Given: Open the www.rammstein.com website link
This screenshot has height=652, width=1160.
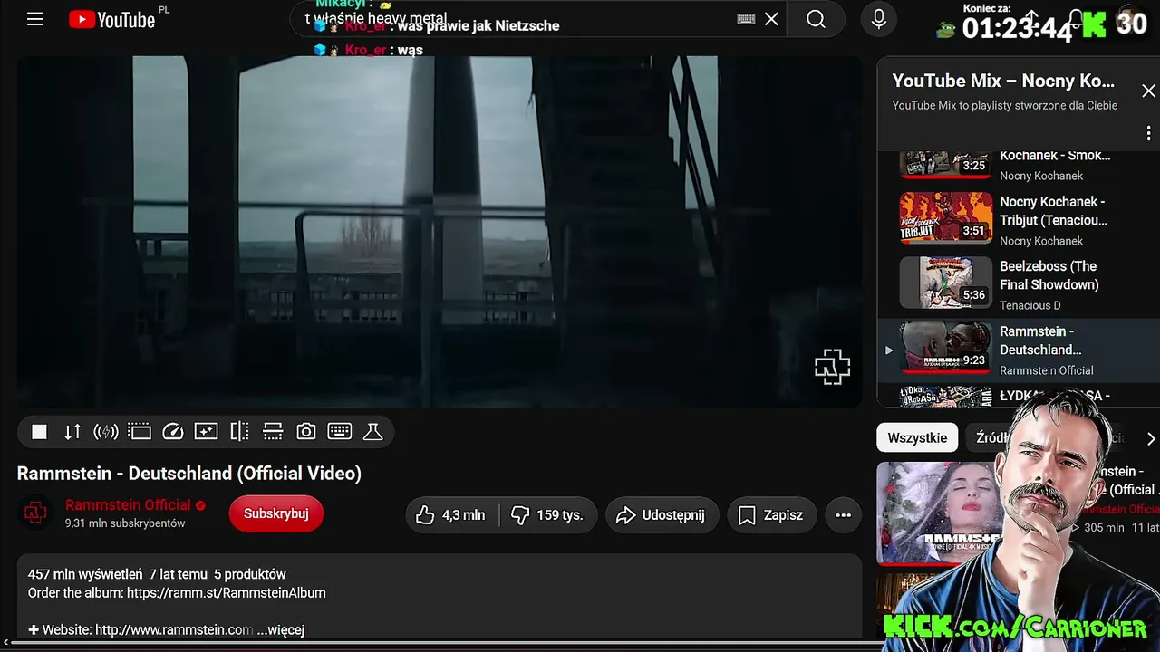Looking at the screenshot, I should pos(174,630).
